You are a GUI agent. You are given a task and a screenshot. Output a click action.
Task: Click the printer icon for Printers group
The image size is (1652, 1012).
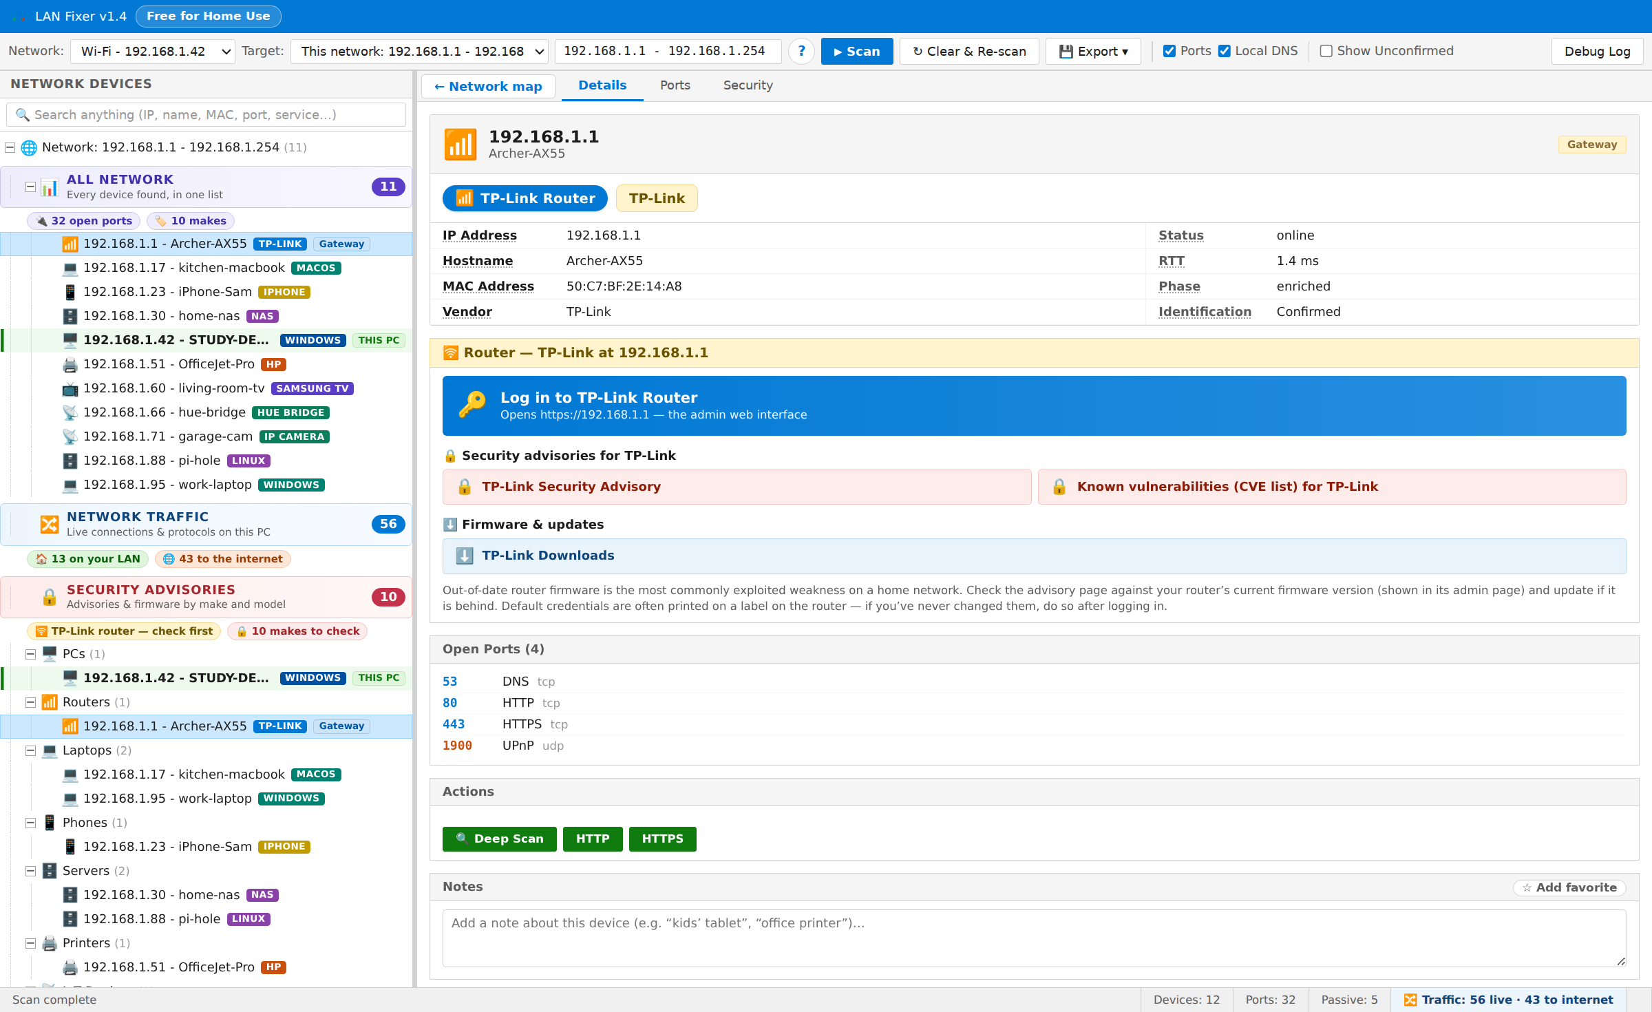pyautogui.click(x=50, y=943)
